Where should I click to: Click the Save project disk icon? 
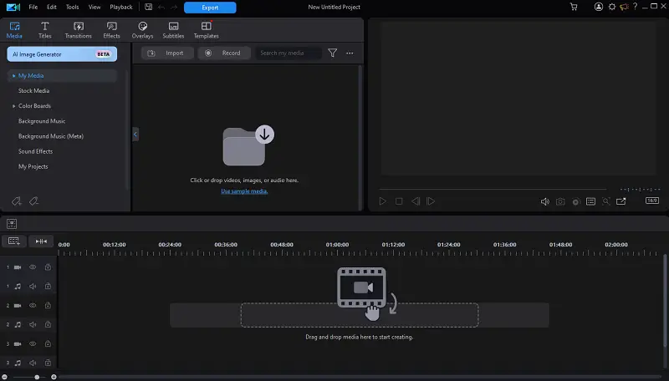coord(149,7)
